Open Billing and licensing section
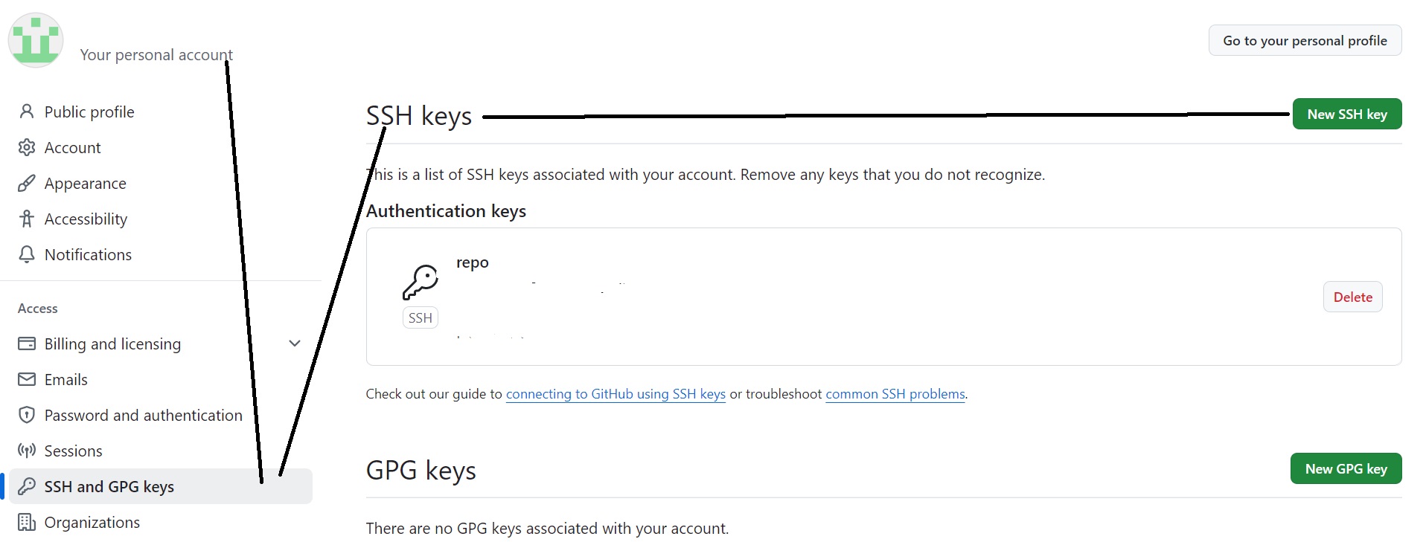Image resolution: width=1426 pixels, height=542 pixels. (112, 343)
